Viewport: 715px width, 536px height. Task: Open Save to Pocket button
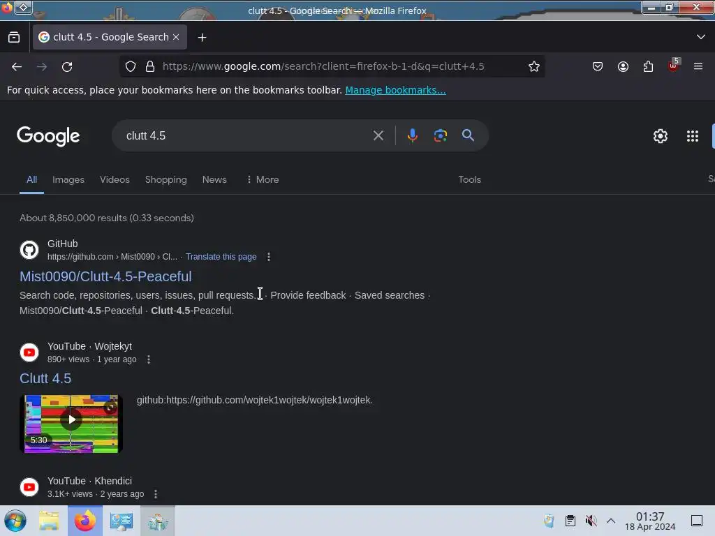click(598, 66)
